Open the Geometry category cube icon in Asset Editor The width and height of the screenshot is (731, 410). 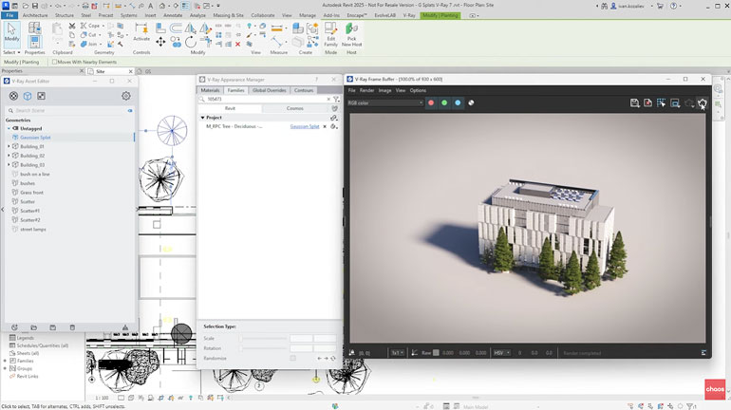[x=28, y=96]
